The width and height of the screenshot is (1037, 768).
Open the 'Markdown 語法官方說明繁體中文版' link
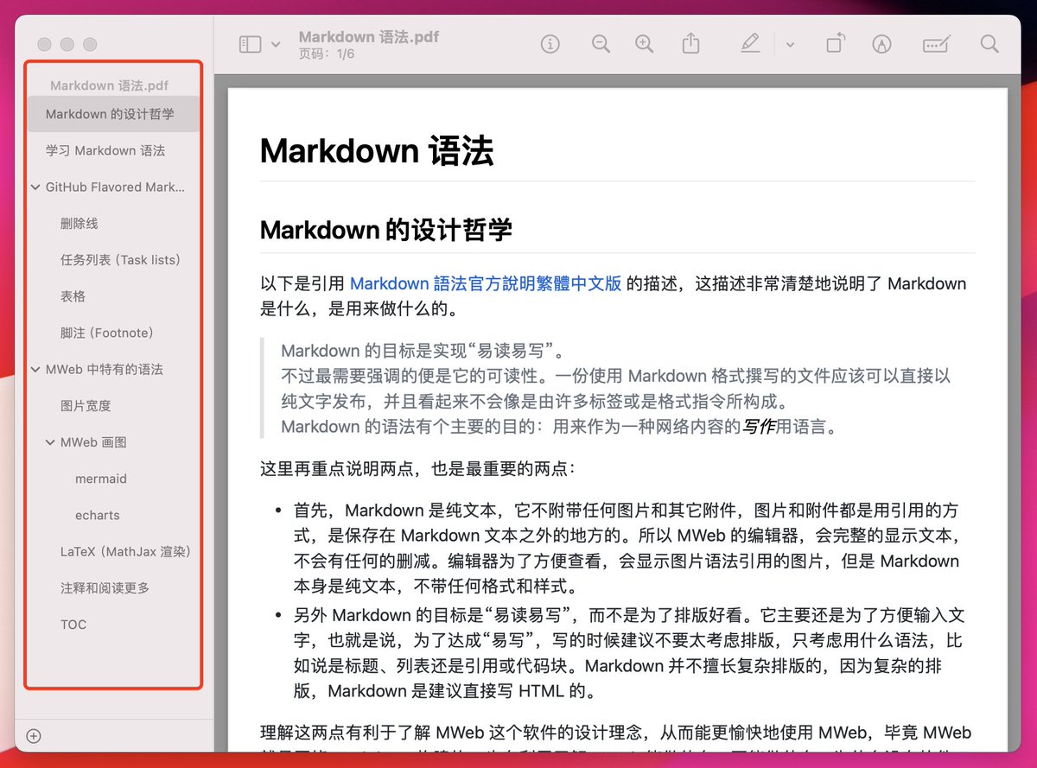click(x=486, y=283)
